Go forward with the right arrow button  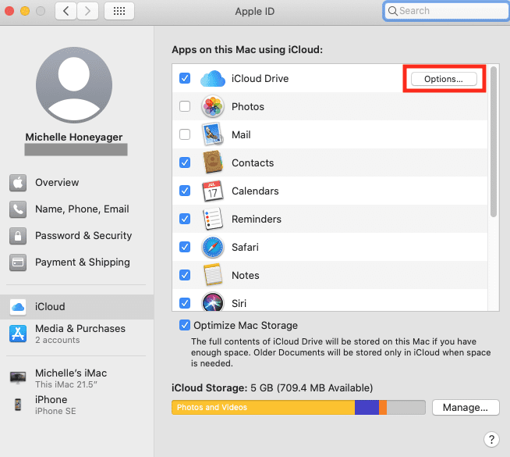coord(88,11)
